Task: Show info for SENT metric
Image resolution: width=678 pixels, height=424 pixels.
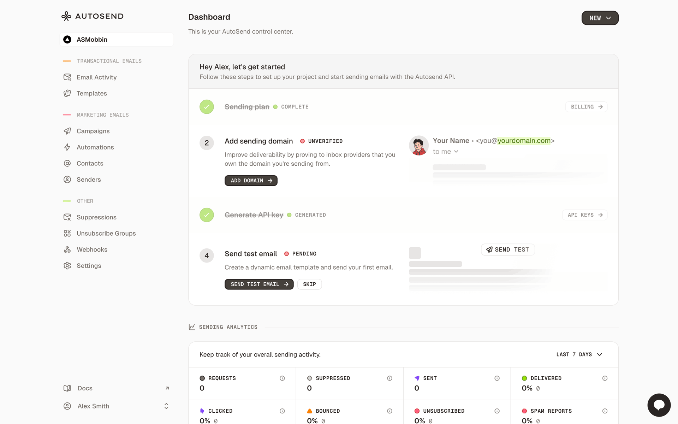Action: pyautogui.click(x=497, y=378)
